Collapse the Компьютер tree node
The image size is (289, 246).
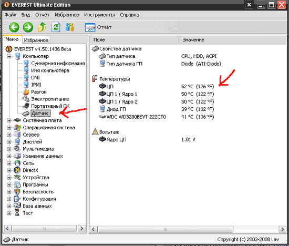(9, 56)
